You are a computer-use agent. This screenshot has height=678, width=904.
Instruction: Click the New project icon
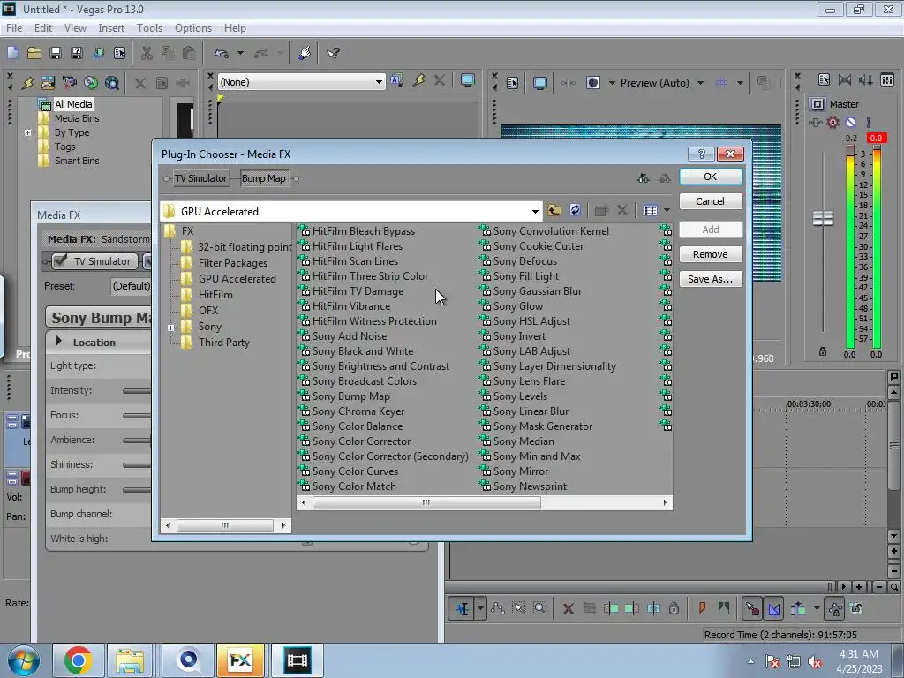coord(12,53)
